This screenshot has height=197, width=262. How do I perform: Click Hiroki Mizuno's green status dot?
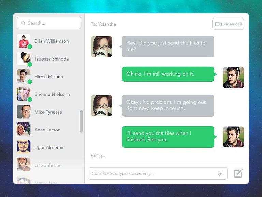click(30, 82)
